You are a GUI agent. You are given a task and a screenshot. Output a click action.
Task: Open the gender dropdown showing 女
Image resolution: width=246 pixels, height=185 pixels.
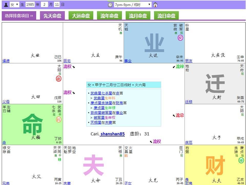click(14, 5)
